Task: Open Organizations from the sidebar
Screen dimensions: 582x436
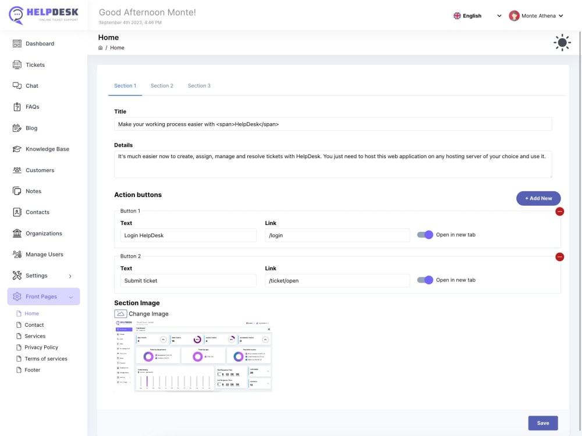Action: 44,233
